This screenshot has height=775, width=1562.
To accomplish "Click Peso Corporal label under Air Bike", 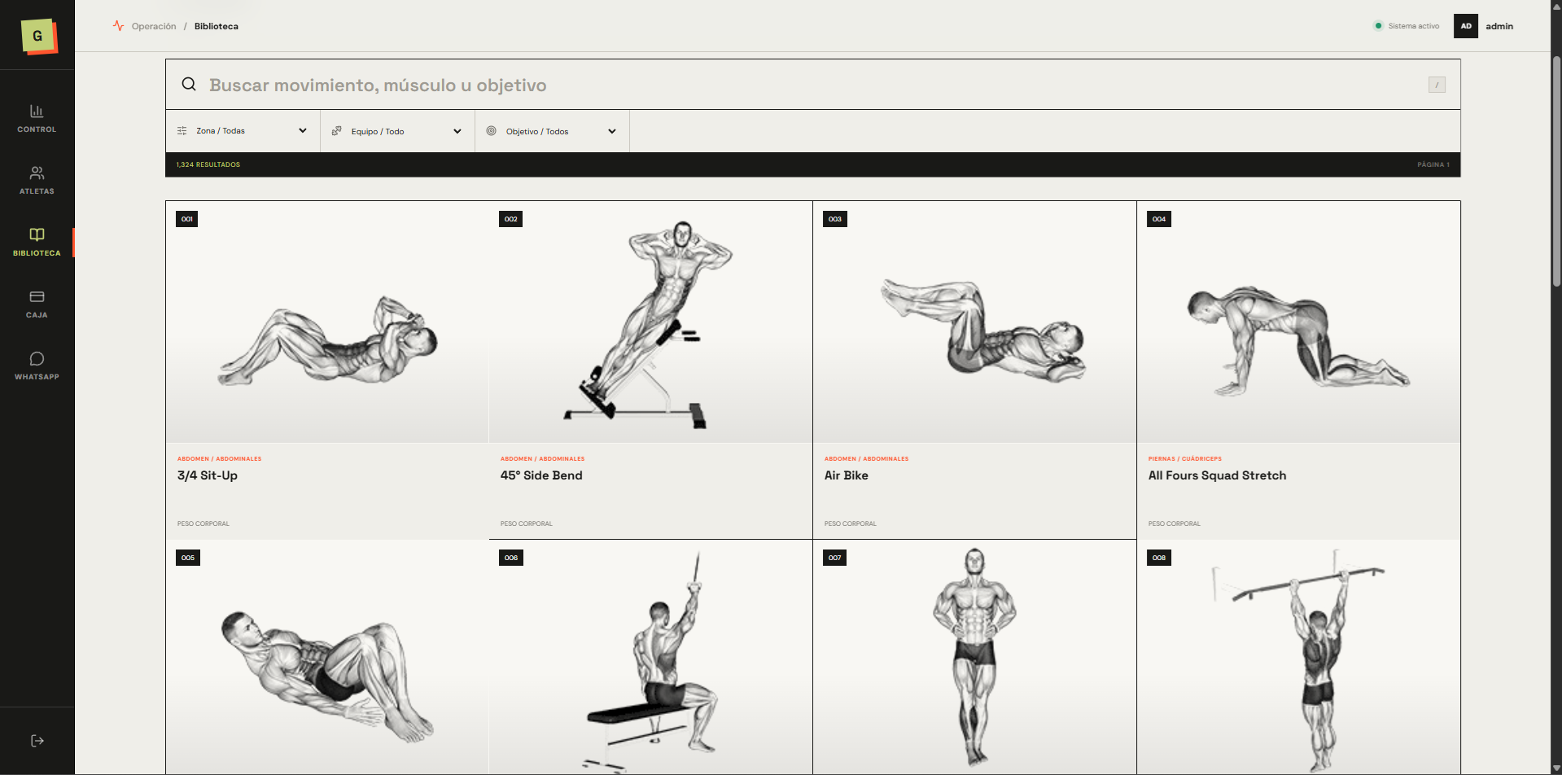I will coord(851,523).
